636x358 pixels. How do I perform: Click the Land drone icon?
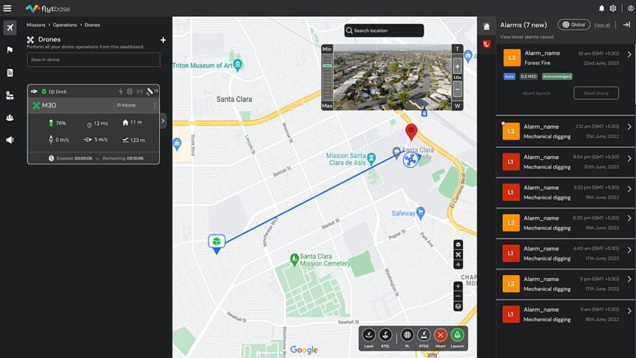[368, 335]
